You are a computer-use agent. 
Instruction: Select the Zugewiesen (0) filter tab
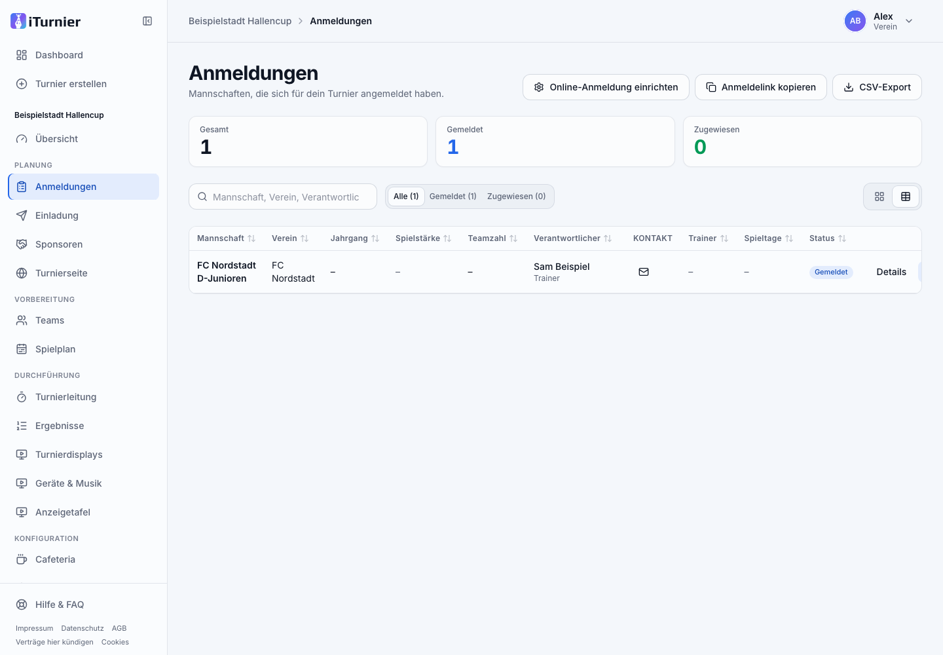pyautogui.click(x=517, y=196)
